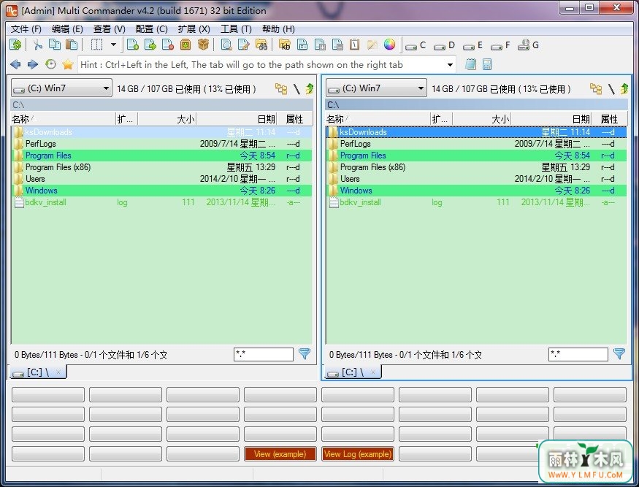639x487 pixels.
Task: Click the Paste clipboard icon
Action: [72, 45]
